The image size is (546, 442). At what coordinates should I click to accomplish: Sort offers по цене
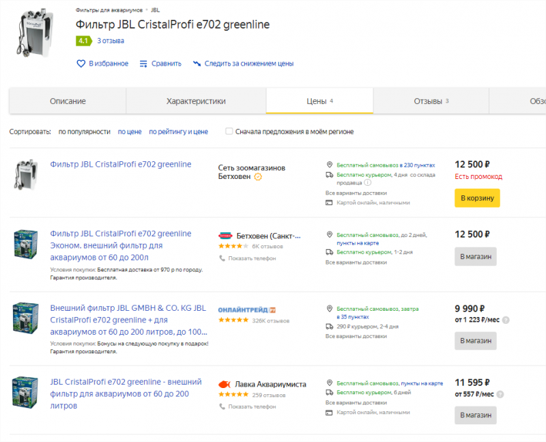point(130,132)
